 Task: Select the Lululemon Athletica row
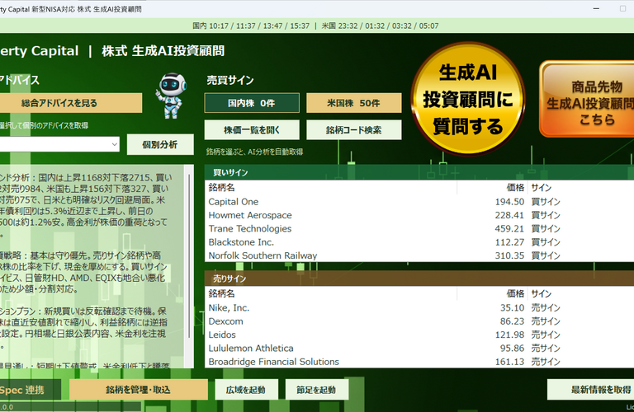click(x=419, y=348)
